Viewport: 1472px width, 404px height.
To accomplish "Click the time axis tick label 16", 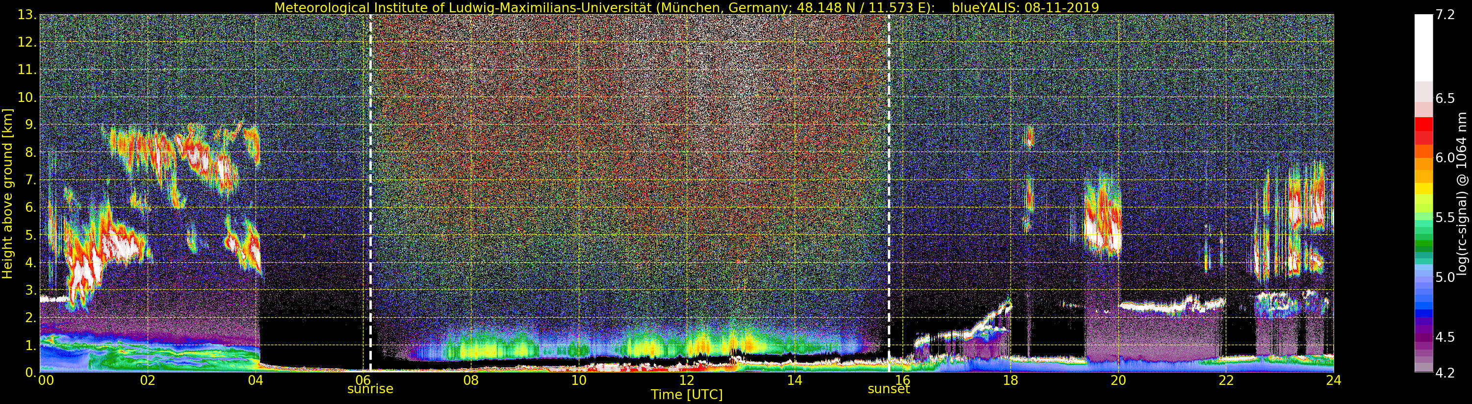I will (903, 380).
